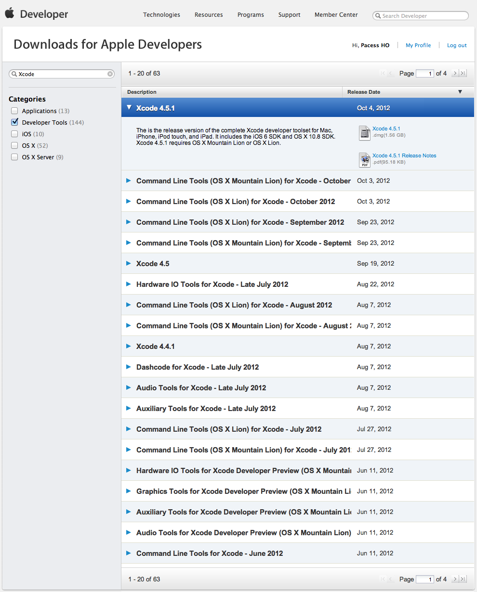
Task: Expand Command Line Tools for Xcode June 2012
Action: 129,553
